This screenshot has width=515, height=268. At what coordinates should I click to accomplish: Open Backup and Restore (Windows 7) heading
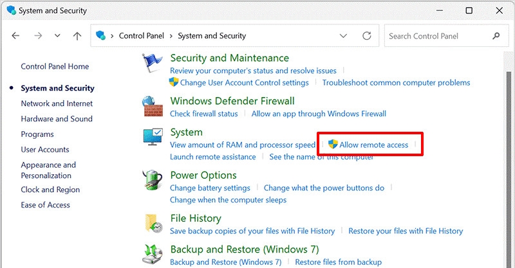click(245, 249)
